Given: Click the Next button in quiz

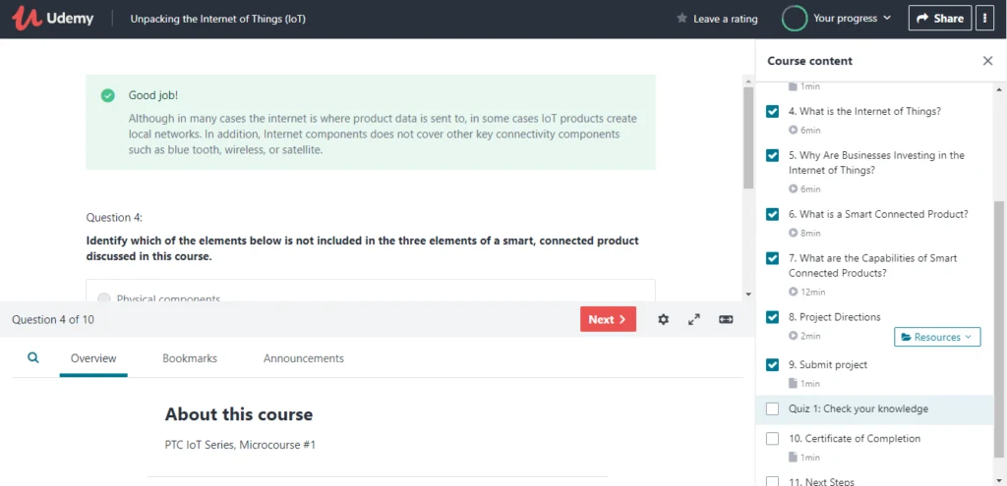Looking at the screenshot, I should tap(608, 319).
